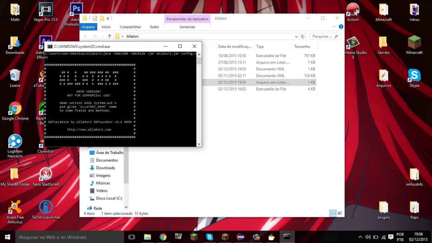Viewport: 432px width, 243px height.
Task: Open the Math folder on the desktop
Action: 15,13
